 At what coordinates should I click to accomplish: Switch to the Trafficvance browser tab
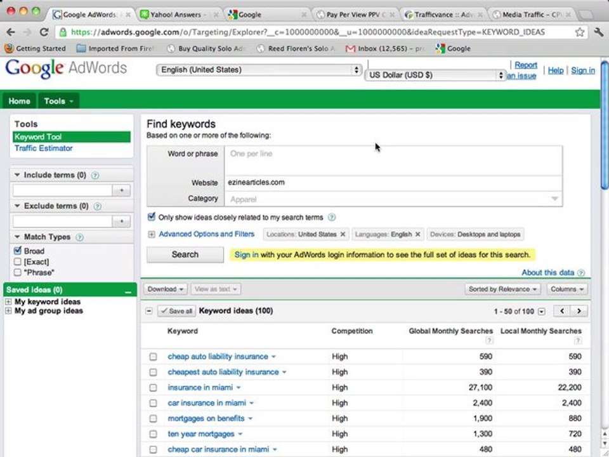[442, 15]
